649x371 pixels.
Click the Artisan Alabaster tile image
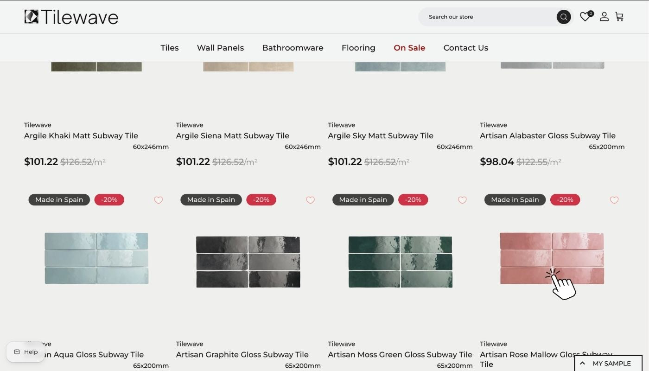pos(552,65)
